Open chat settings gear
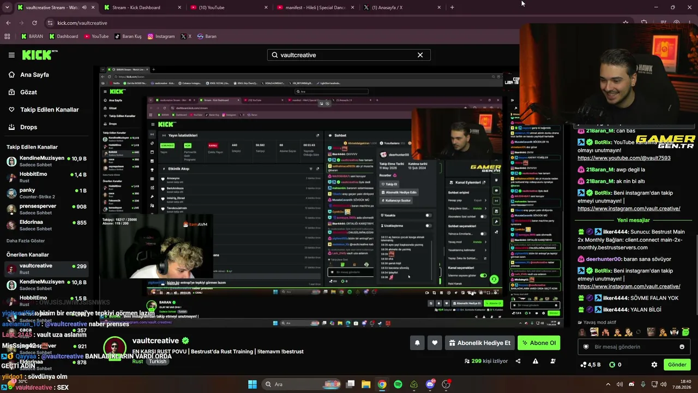The height and width of the screenshot is (393, 698). click(x=654, y=365)
